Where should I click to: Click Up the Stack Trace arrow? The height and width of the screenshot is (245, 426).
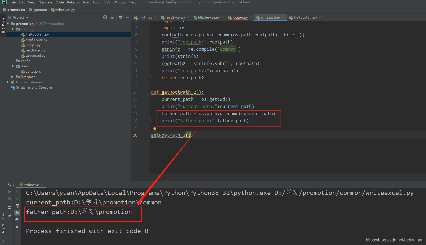[x=17, y=192]
